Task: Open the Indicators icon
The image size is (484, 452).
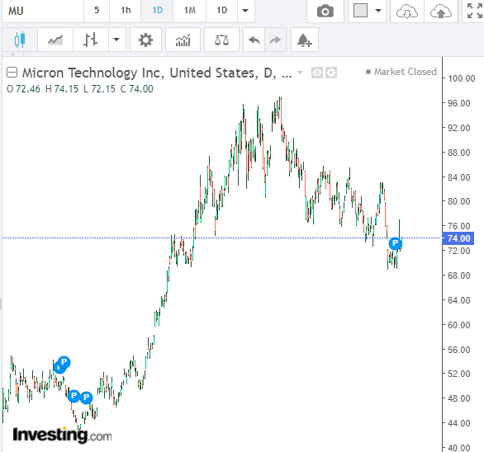Action: click(x=183, y=40)
